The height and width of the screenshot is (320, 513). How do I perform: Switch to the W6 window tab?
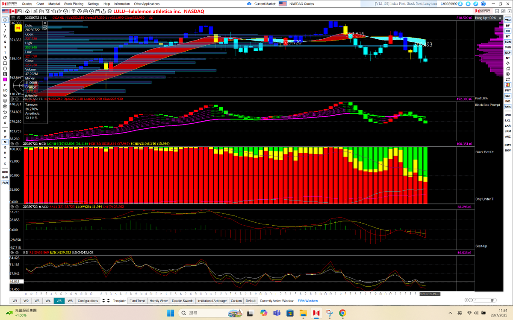70,301
